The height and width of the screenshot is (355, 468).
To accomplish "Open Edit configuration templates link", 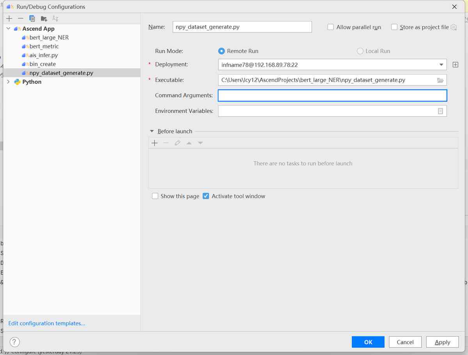I will pos(47,323).
